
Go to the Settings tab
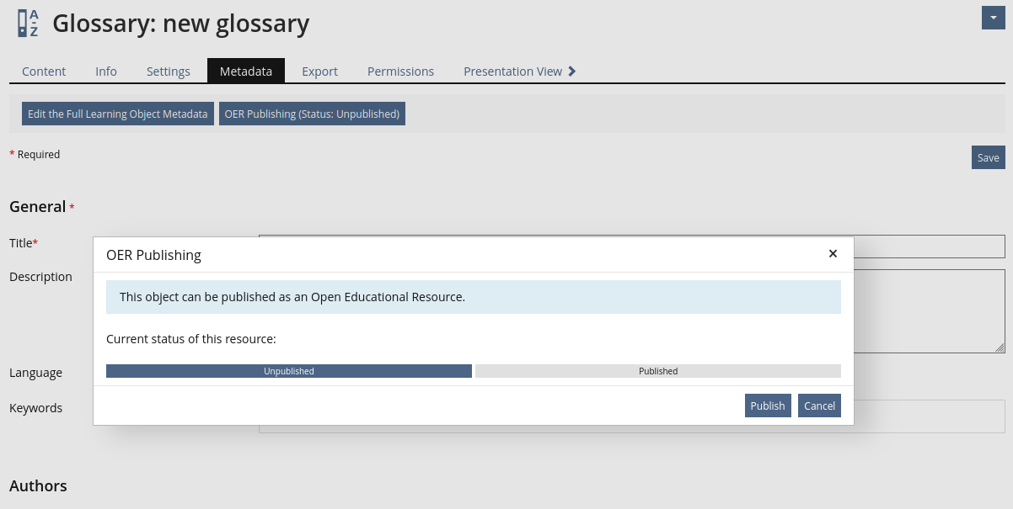[x=169, y=72]
